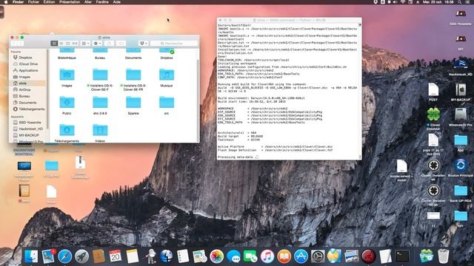Image resolution: width=474 pixels, height=266 pixels.
Task: Select iCloud Drive in Finder sidebar
Action: click(28, 64)
